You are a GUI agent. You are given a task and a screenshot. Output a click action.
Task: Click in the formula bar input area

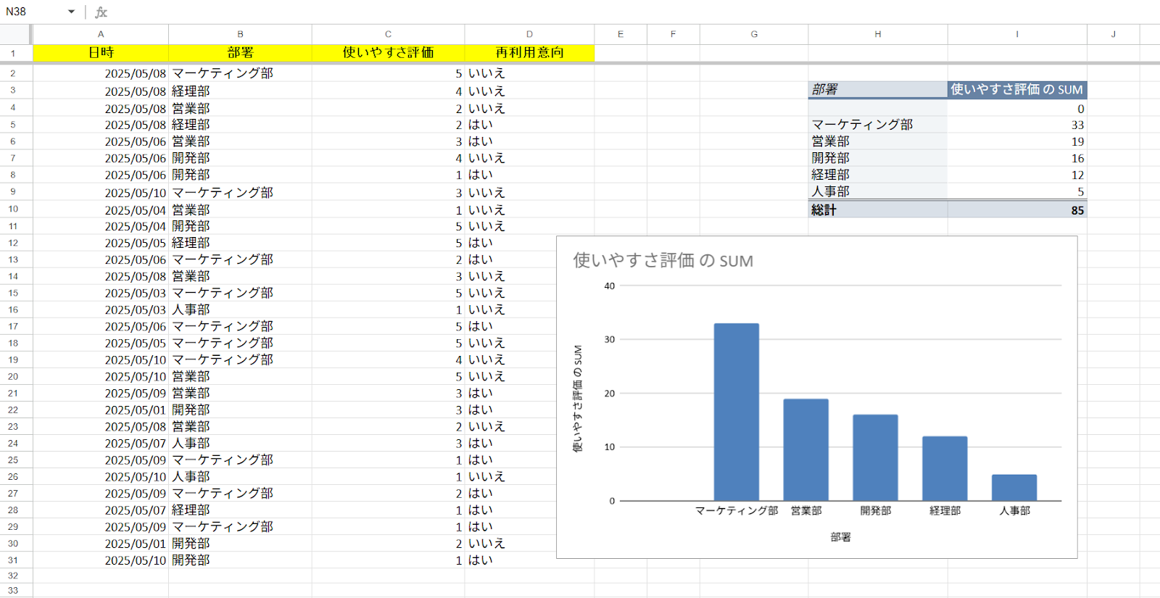tap(580, 12)
